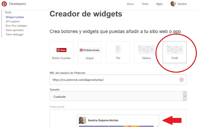This screenshot has width=197, height=127.
Task: Open Token generator tool
Action: point(14,30)
